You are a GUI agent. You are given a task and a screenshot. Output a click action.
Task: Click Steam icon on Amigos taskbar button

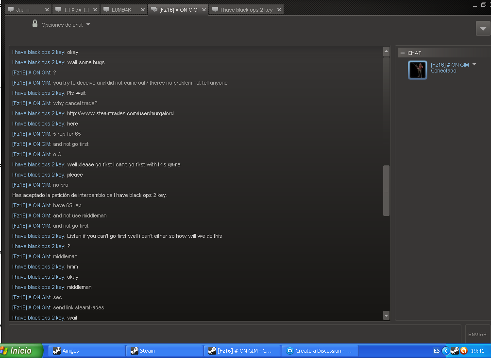tap(56, 351)
